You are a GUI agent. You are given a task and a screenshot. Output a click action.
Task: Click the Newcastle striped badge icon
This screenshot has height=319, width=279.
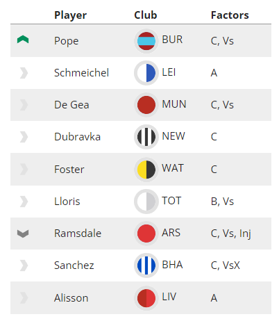pyautogui.click(x=146, y=137)
